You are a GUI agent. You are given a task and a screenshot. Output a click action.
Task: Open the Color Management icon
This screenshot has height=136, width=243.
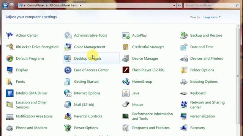pyautogui.click(x=68, y=47)
